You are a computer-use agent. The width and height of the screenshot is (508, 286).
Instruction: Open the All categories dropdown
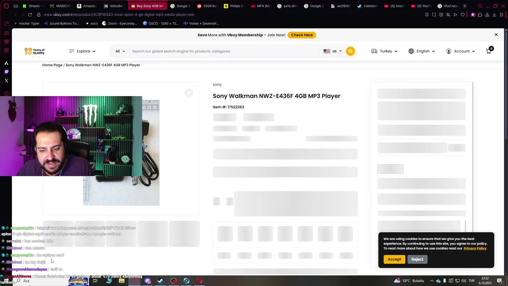120,51
